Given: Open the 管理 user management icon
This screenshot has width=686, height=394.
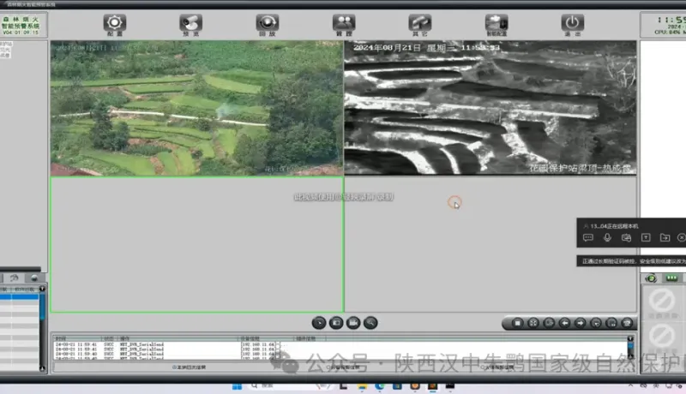Looking at the screenshot, I should (344, 23).
